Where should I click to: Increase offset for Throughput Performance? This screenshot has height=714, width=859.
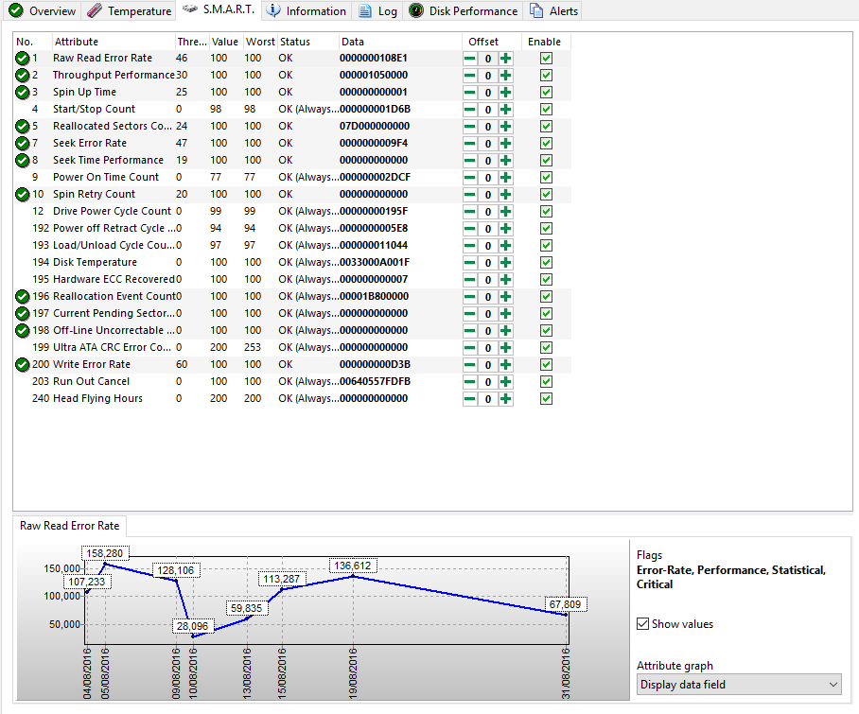coord(505,76)
